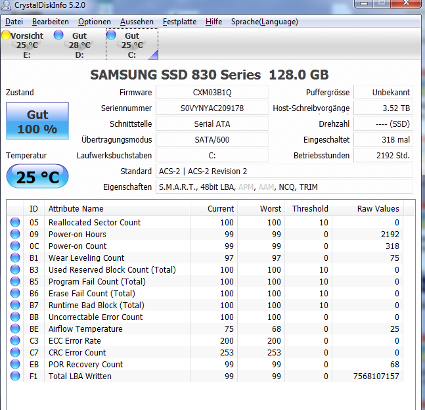Click the Raw Values column header
This screenshot has width=425, height=410.
tap(368, 208)
